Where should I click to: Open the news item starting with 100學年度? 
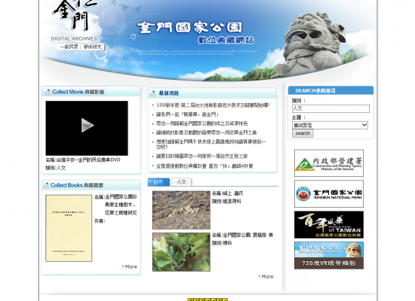213,105
